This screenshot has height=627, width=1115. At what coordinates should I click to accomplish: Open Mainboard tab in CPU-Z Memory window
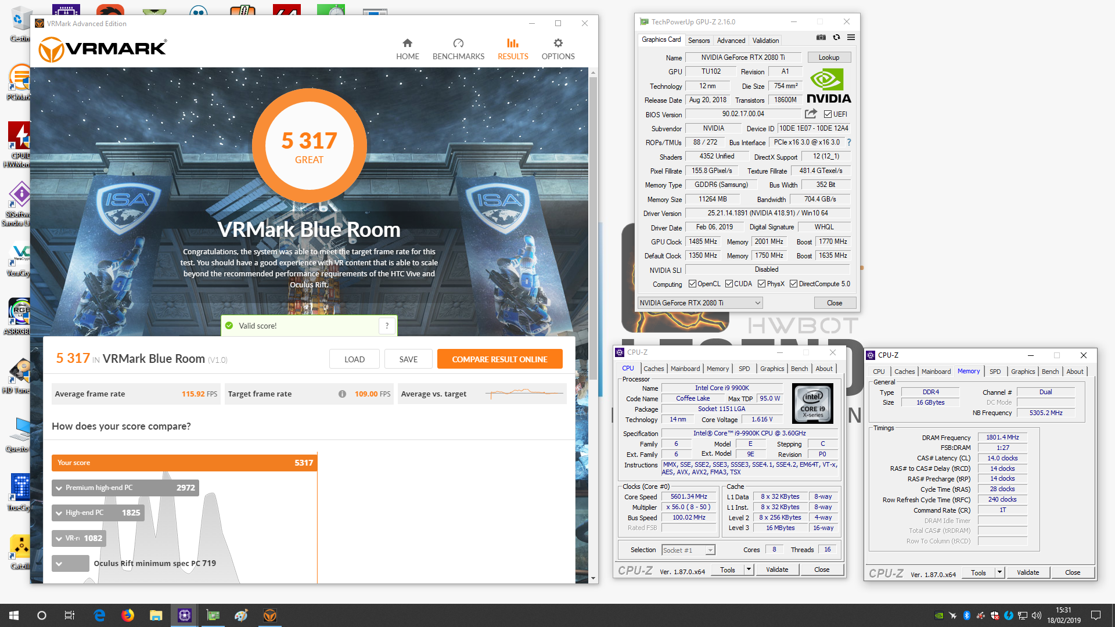[x=936, y=372]
